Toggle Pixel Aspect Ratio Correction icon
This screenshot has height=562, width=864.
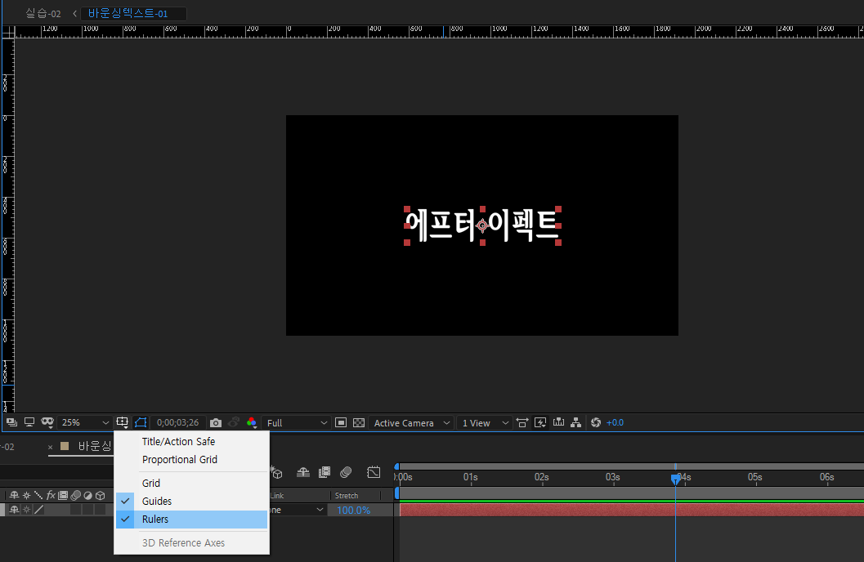522,423
